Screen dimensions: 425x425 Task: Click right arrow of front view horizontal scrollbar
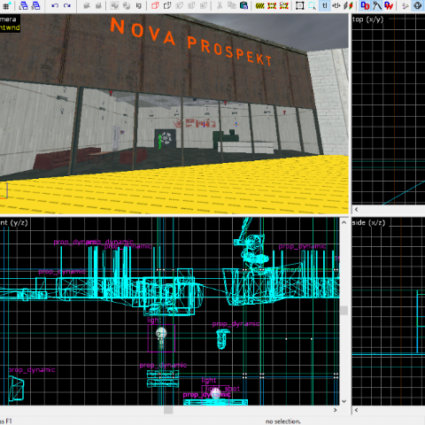click(x=335, y=410)
